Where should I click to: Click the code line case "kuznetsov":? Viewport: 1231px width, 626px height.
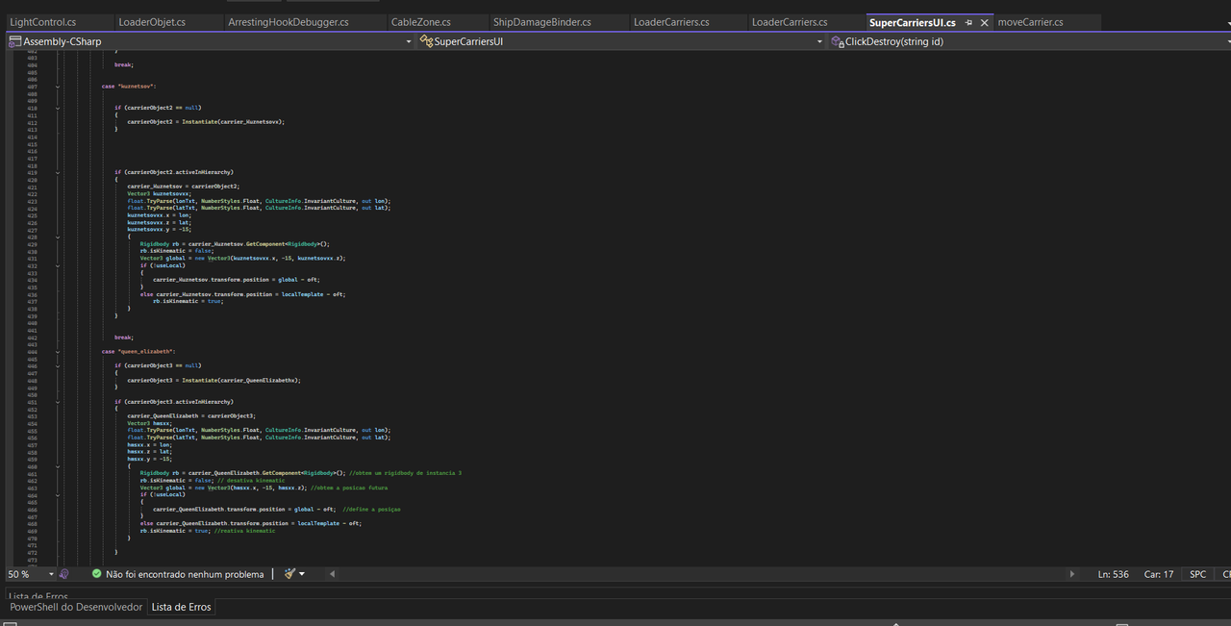pyautogui.click(x=129, y=87)
